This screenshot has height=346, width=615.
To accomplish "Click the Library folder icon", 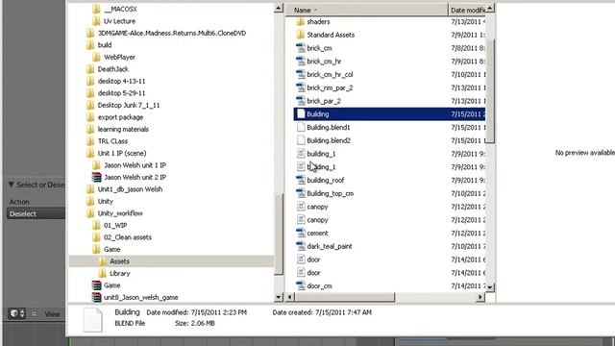I will [103, 273].
